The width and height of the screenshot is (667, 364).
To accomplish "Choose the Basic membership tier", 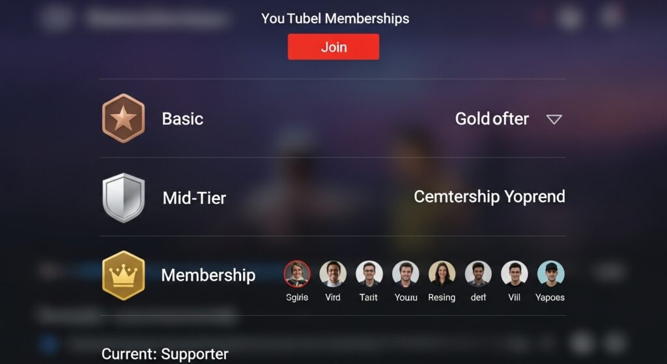I will click(x=182, y=119).
